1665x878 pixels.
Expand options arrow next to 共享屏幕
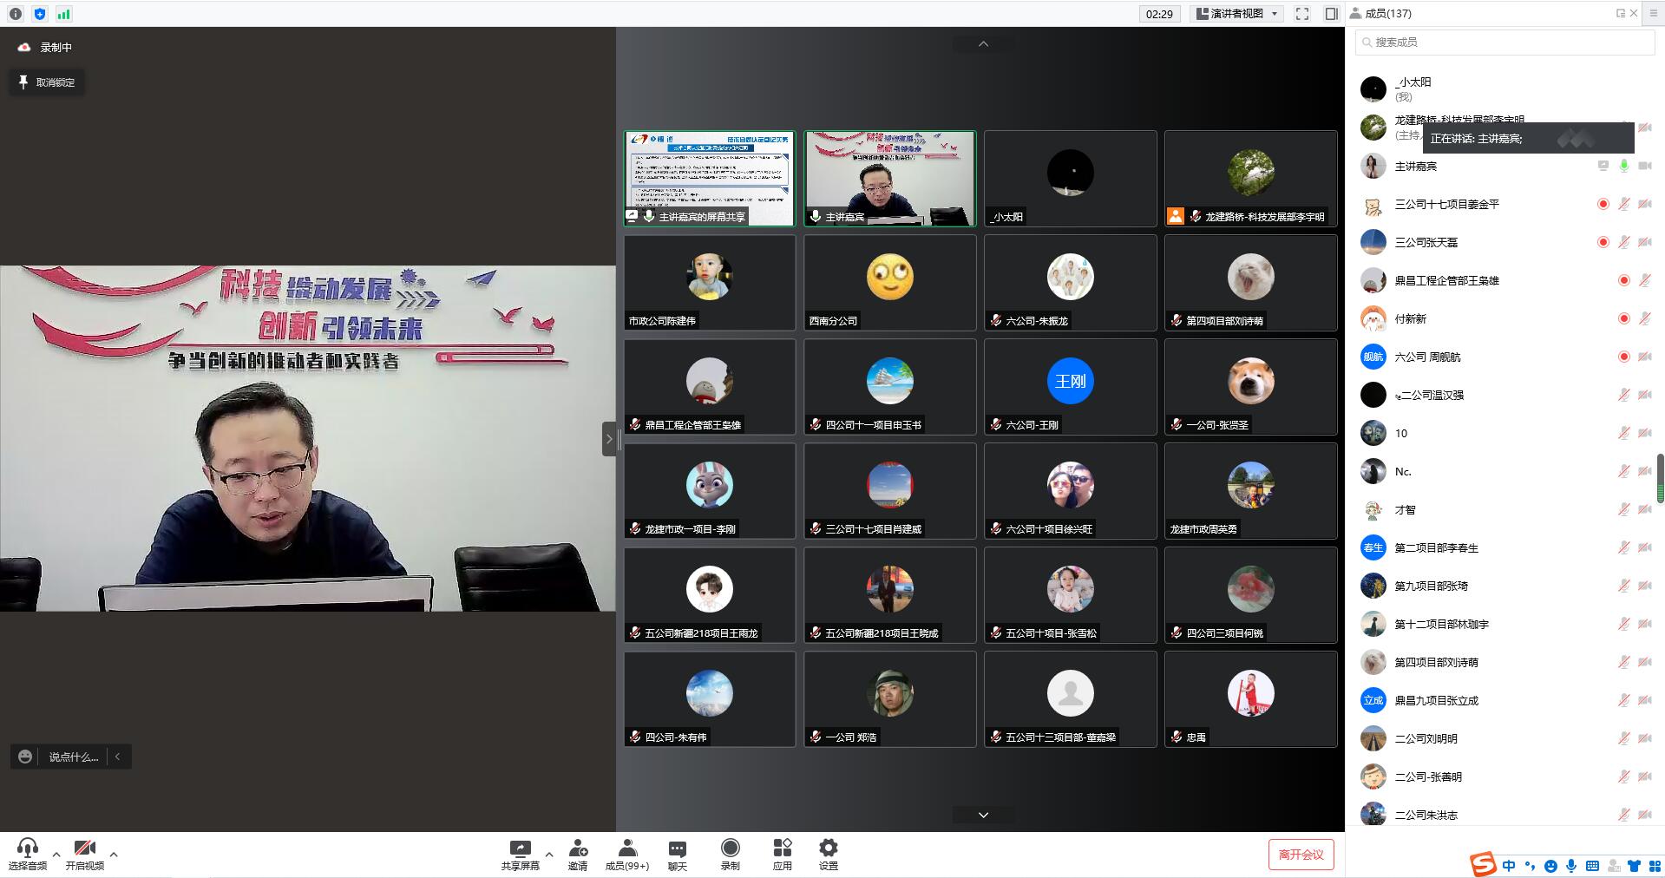548,854
